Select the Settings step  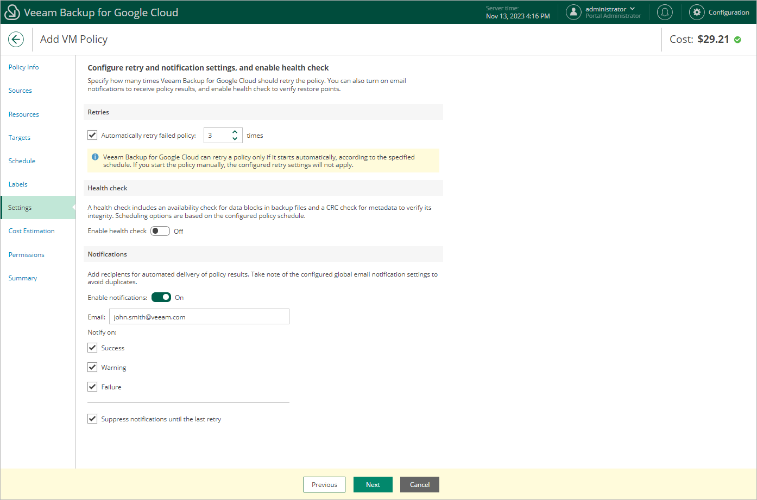38,208
